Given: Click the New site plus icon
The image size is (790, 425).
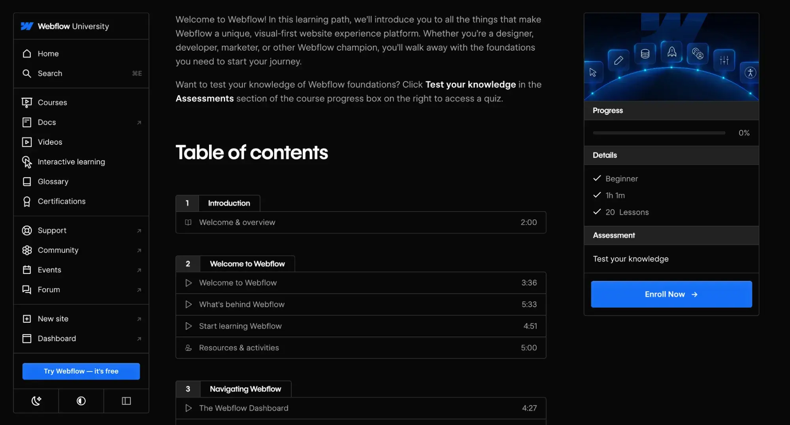Looking at the screenshot, I should tap(27, 319).
